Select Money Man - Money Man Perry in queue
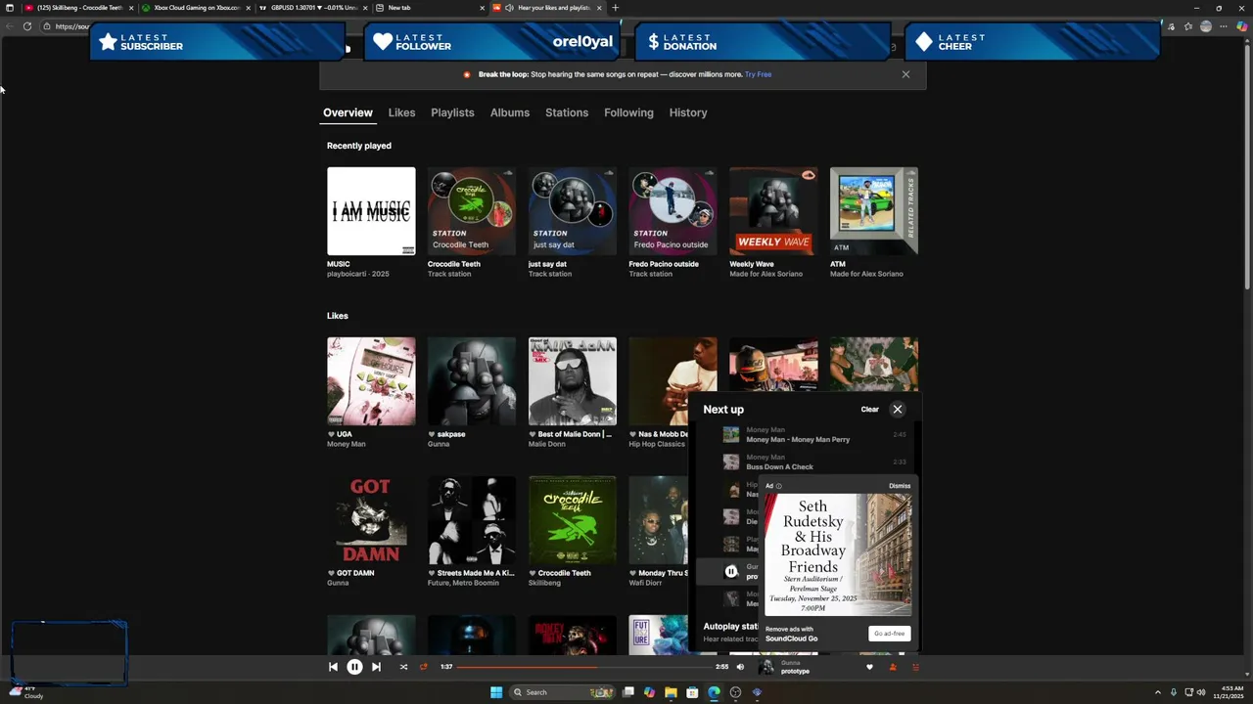 point(798,439)
